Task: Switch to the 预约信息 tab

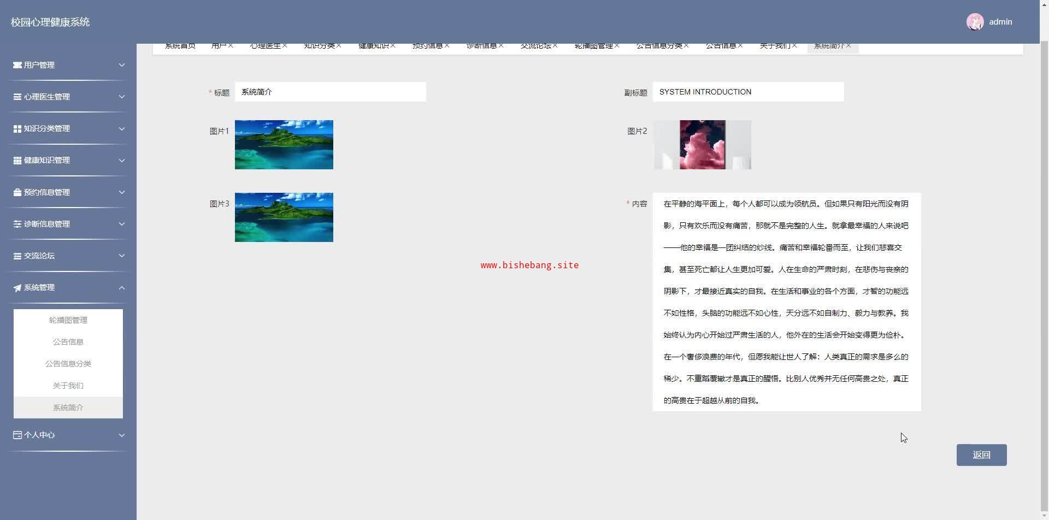Action: click(x=427, y=46)
